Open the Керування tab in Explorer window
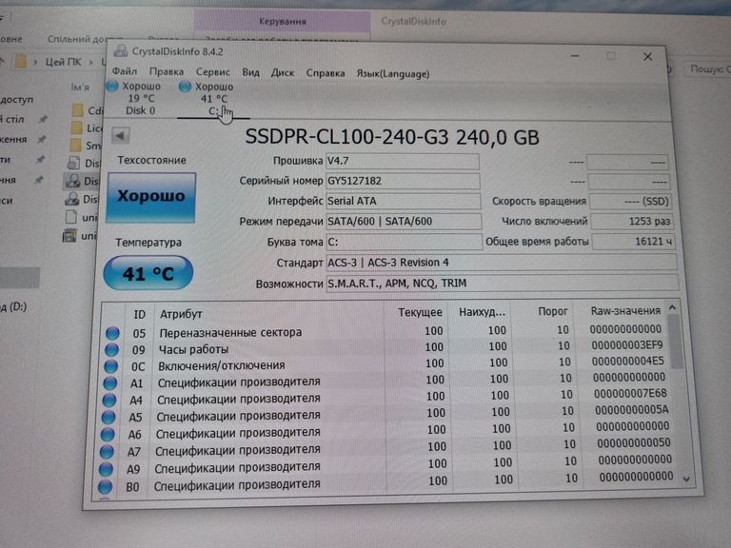Screen dimensions: 731x548 click(x=282, y=22)
